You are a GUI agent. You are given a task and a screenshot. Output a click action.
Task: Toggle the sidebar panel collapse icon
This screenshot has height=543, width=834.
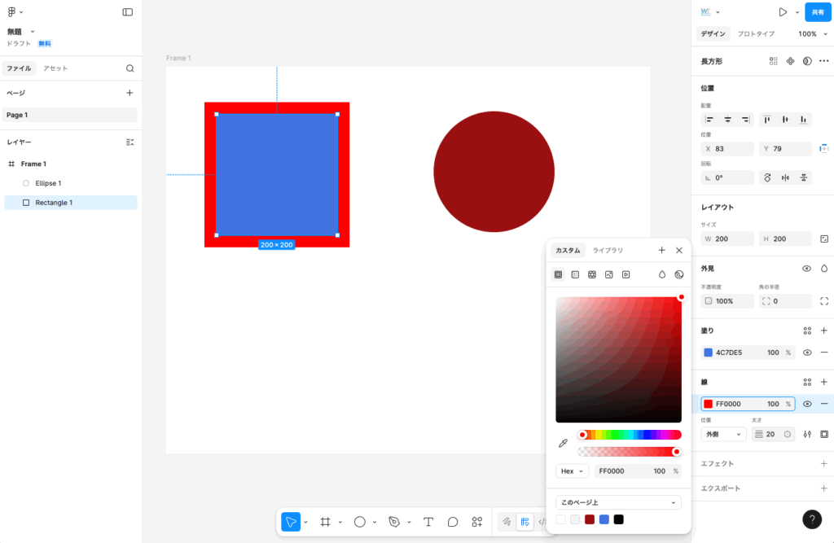click(x=128, y=12)
